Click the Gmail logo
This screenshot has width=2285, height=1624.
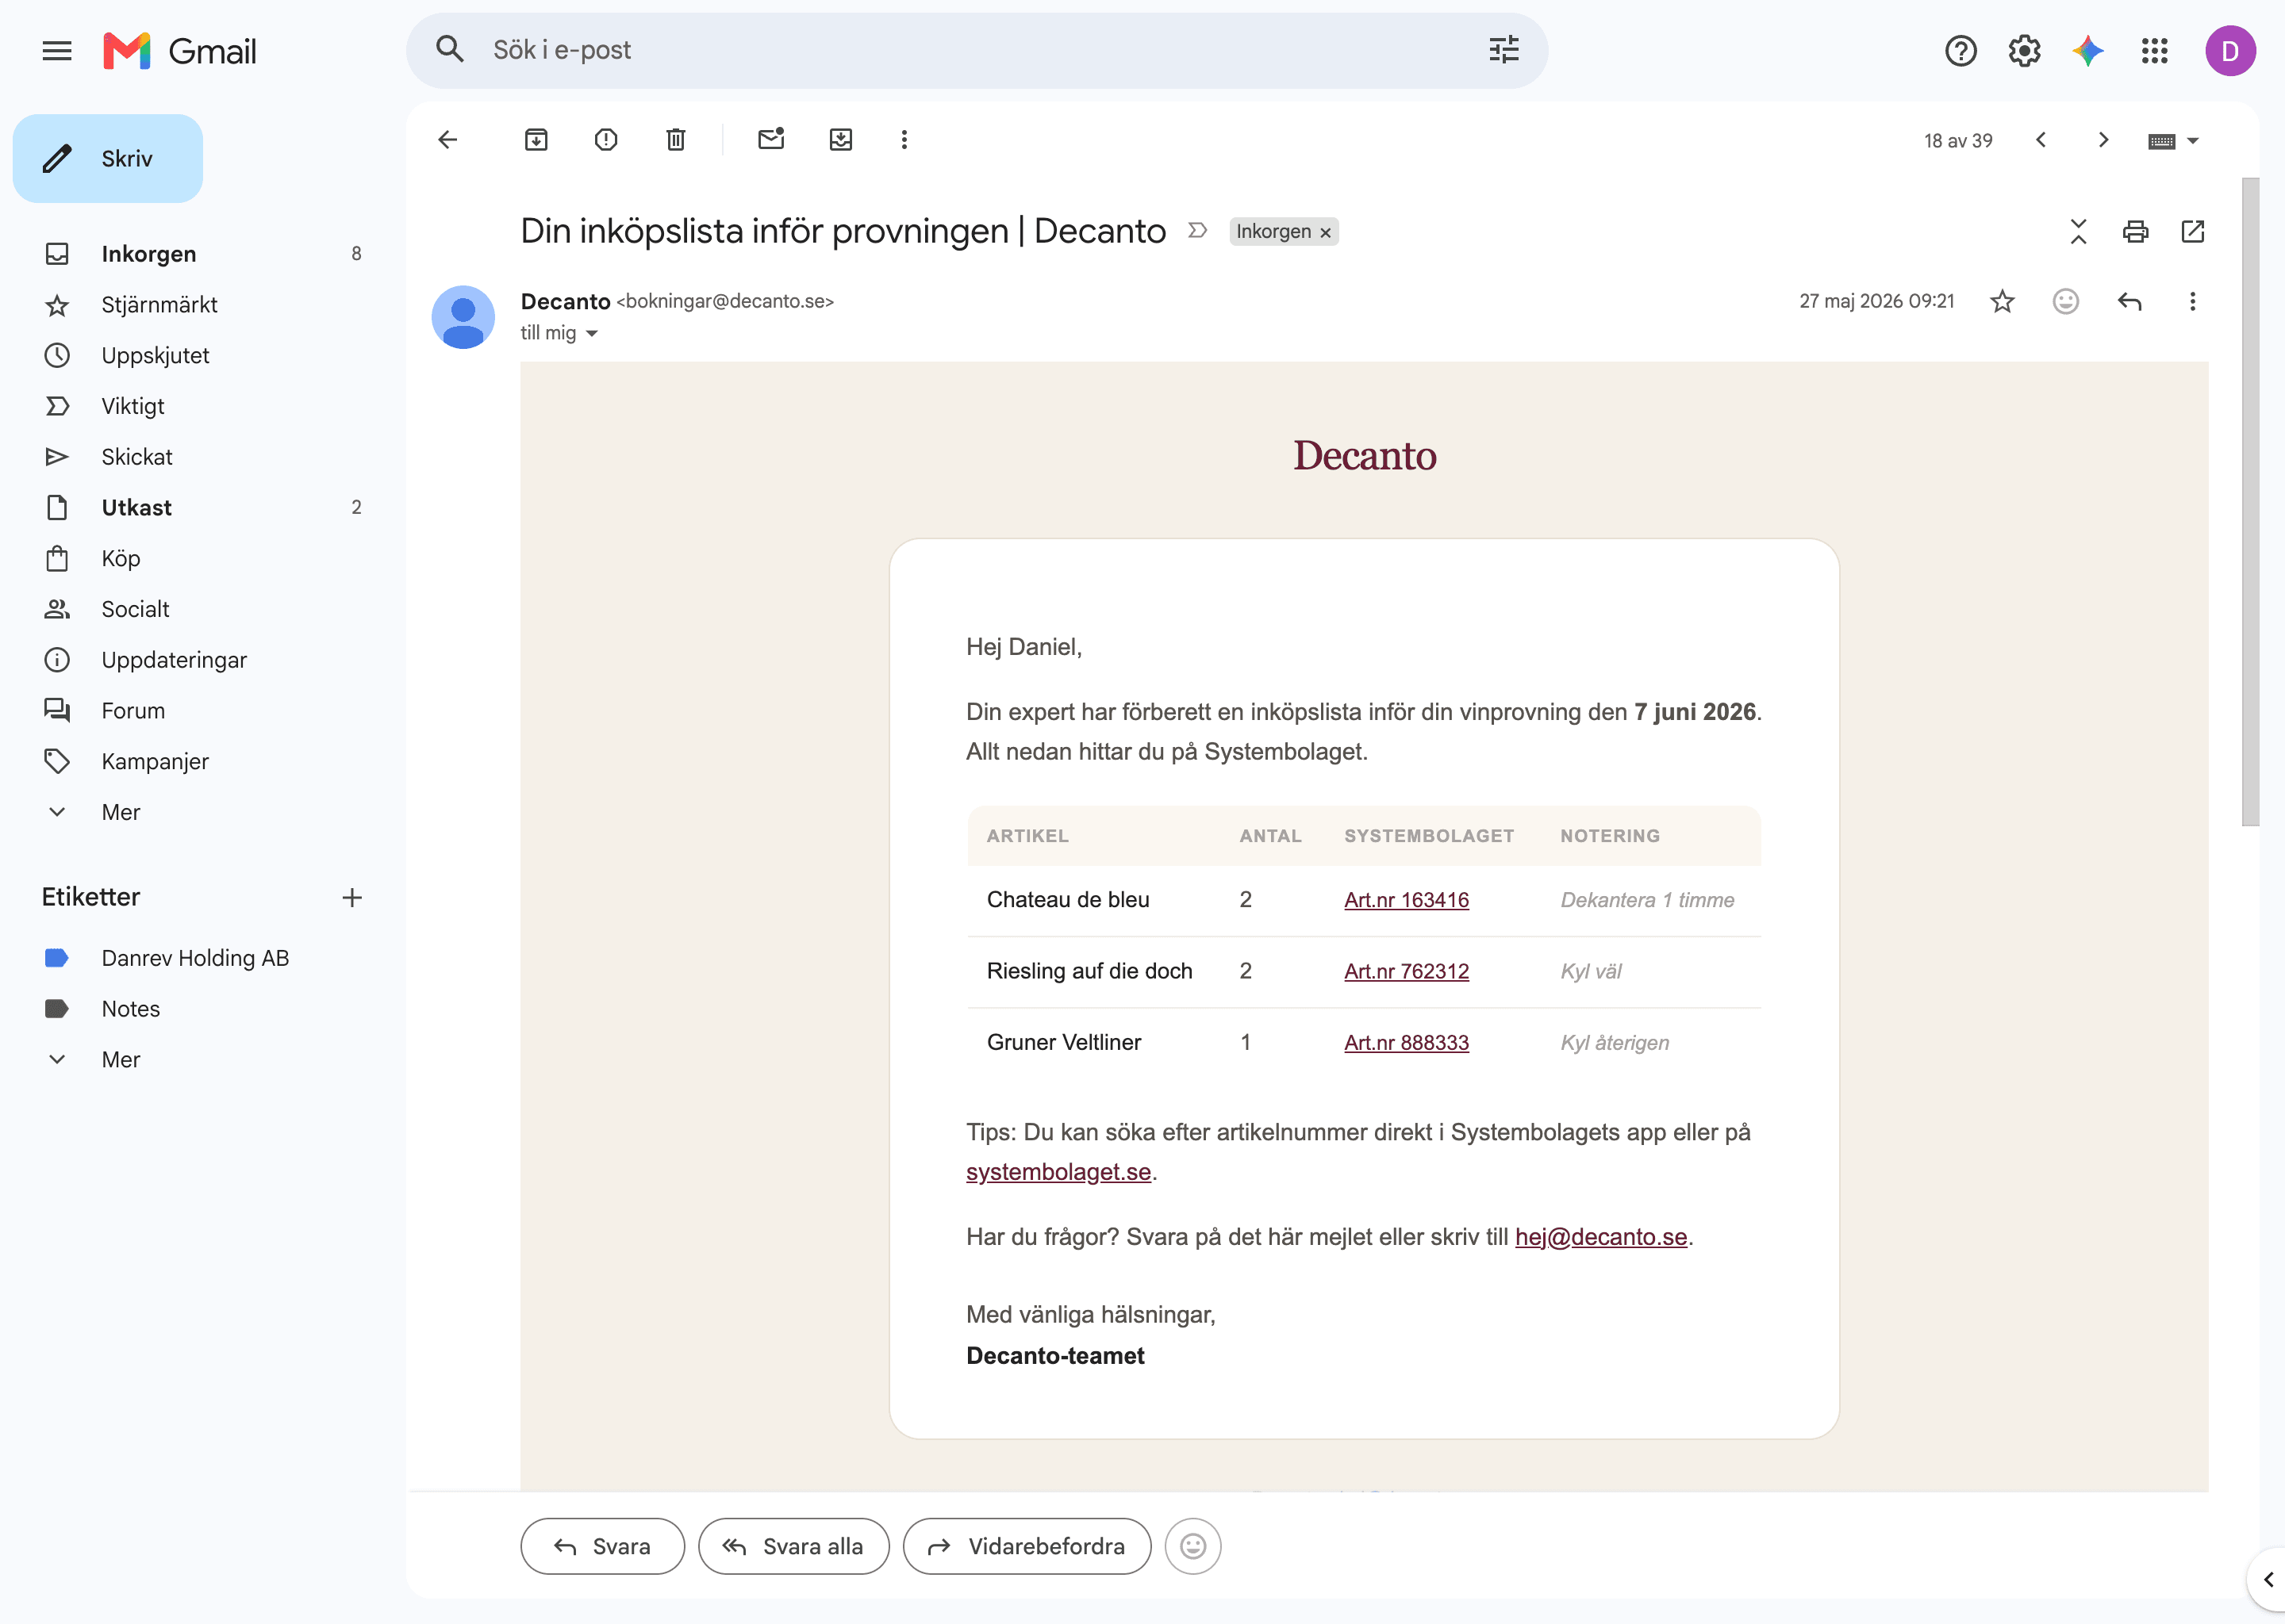coord(180,50)
